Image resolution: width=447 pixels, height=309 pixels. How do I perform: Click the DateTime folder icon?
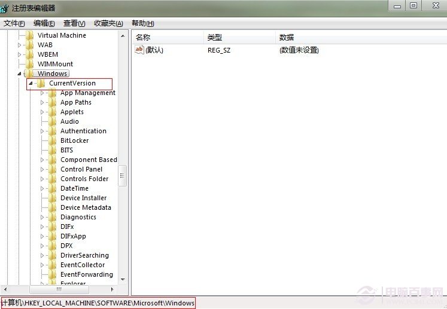53,188
